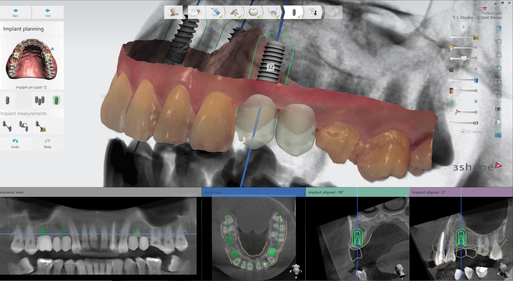
Task: Open the gear settings workflow step
Action: point(273,13)
